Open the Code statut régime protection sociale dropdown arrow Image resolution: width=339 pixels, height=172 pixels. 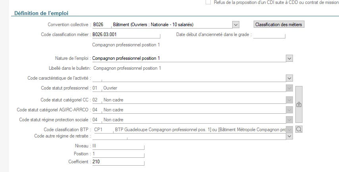(289, 120)
